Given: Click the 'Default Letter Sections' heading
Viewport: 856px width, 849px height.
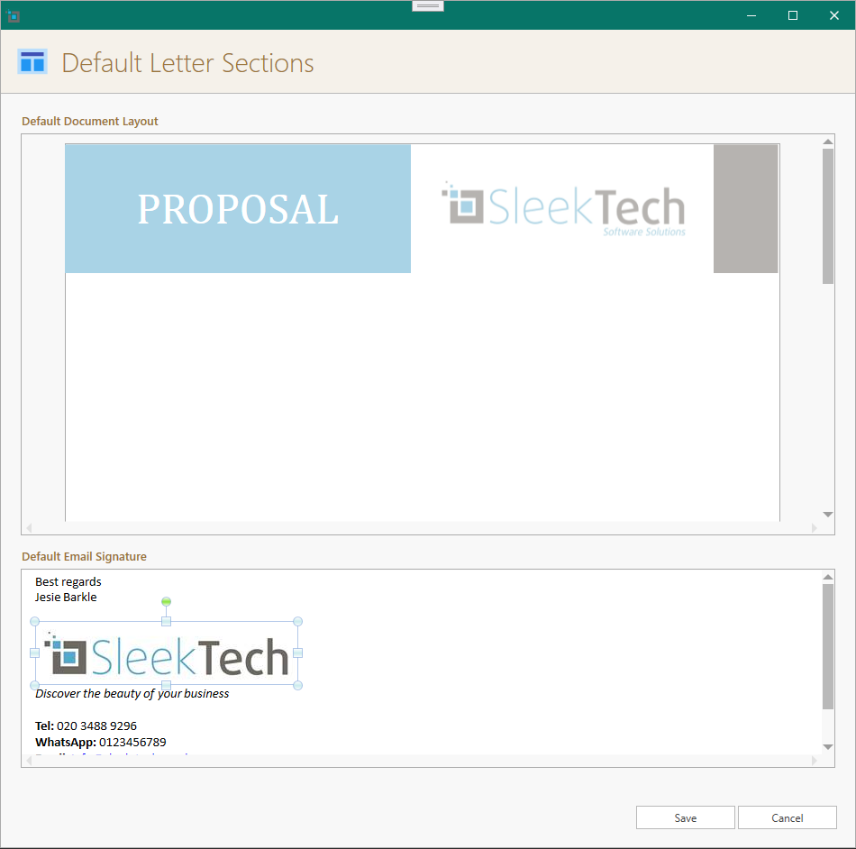Looking at the screenshot, I should pyautogui.click(x=187, y=63).
